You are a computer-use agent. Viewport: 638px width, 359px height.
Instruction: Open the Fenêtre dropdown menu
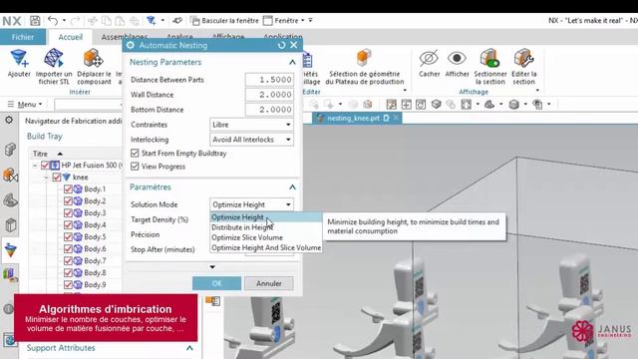(x=284, y=20)
